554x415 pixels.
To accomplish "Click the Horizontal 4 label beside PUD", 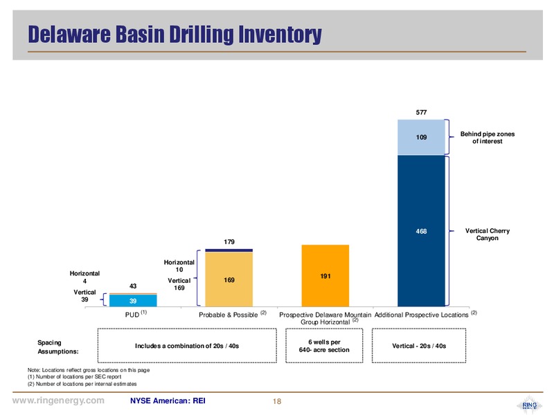I will (x=84, y=277).
